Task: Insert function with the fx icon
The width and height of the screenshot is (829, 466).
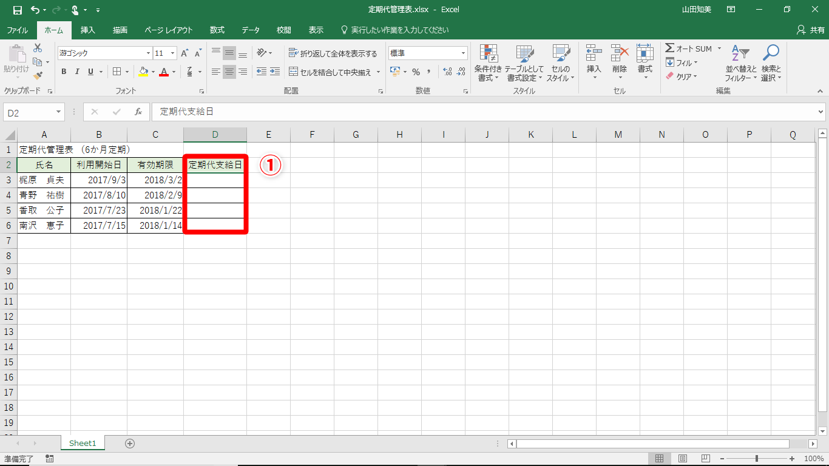Action: click(x=138, y=112)
